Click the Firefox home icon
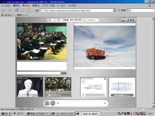The height and width of the screenshot is (116, 155). pos(28,10)
